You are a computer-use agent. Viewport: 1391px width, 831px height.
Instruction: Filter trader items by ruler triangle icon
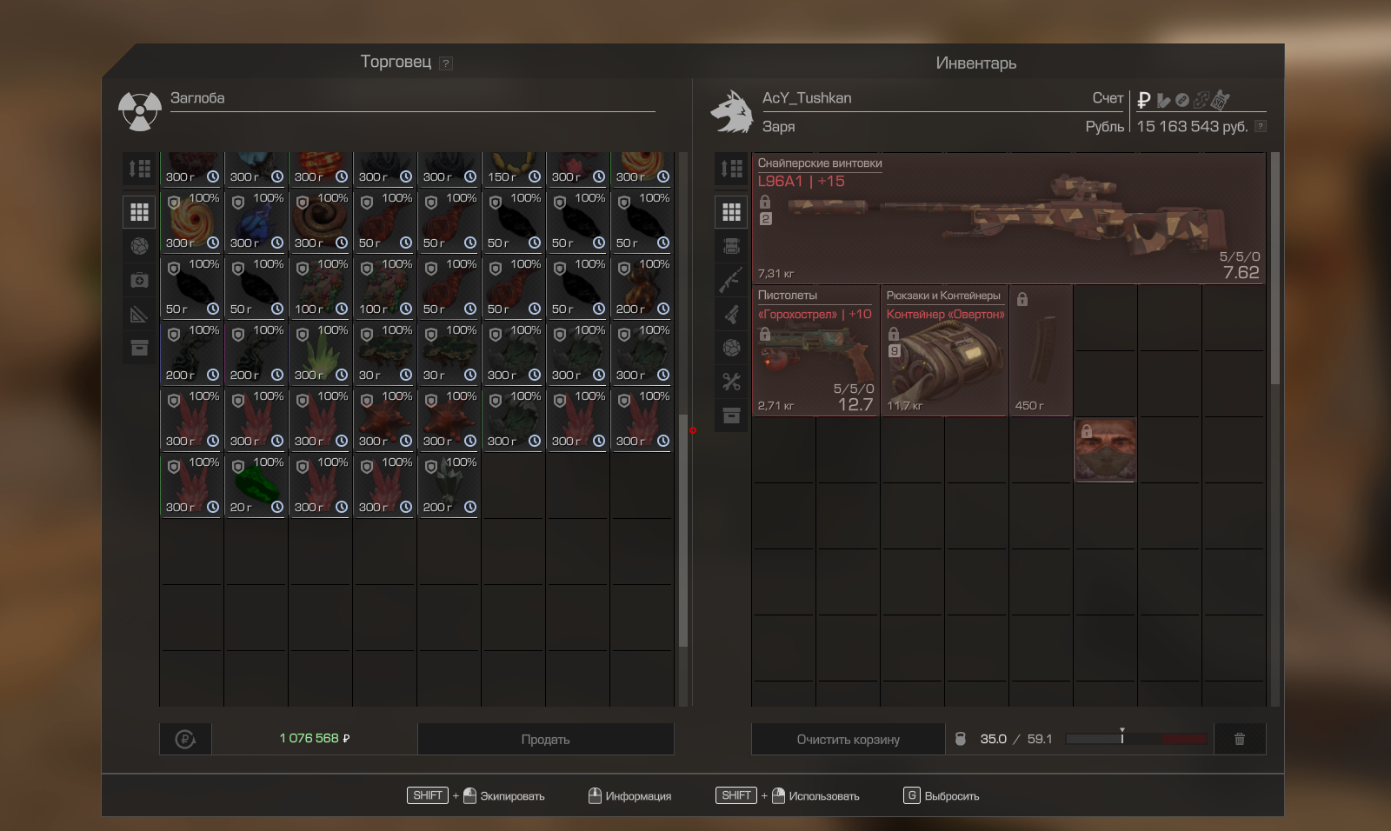pos(139,314)
